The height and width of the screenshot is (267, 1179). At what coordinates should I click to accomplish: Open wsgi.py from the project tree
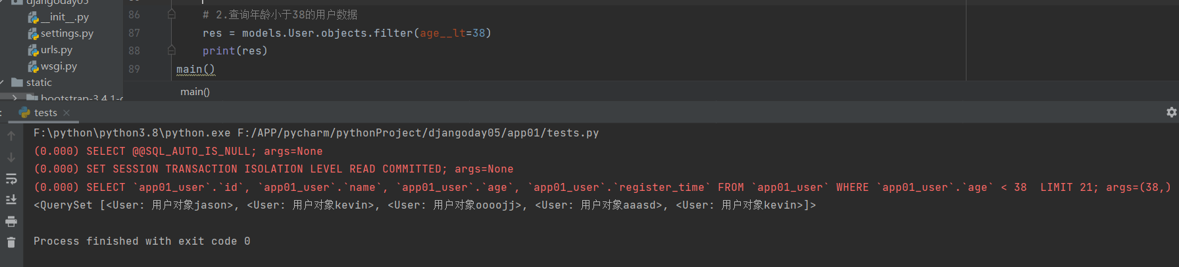[59, 66]
